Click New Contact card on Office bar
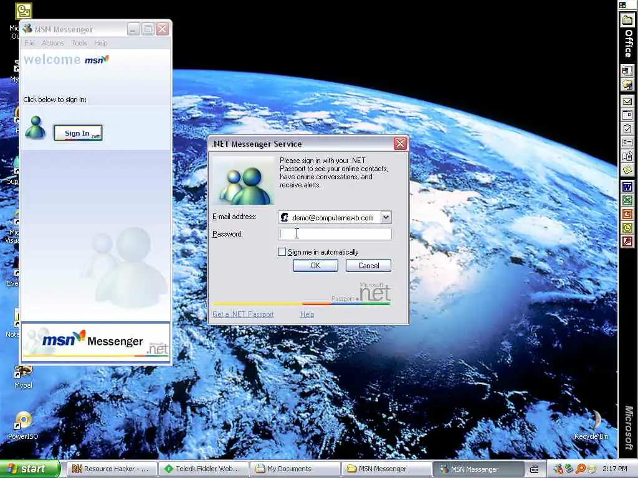The height and width of the screenshot is (478, 638). coord(627,143)
